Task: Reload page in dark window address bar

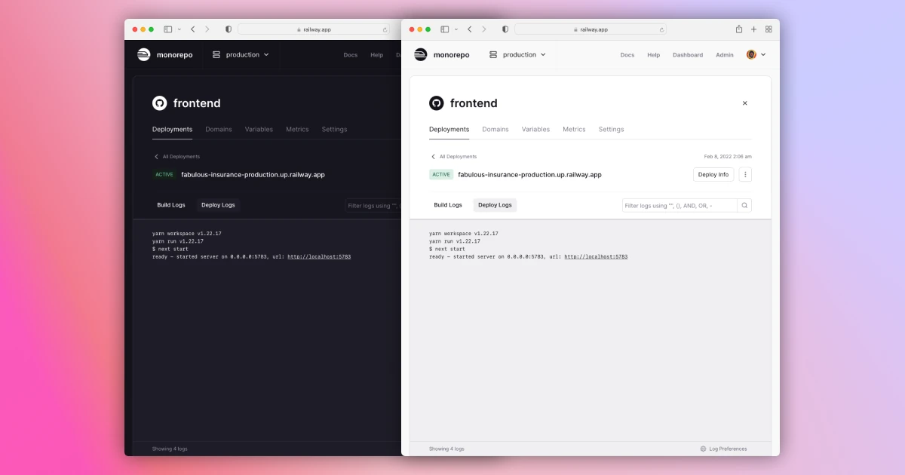Action: pyautogui.click(x=385, y=29)
